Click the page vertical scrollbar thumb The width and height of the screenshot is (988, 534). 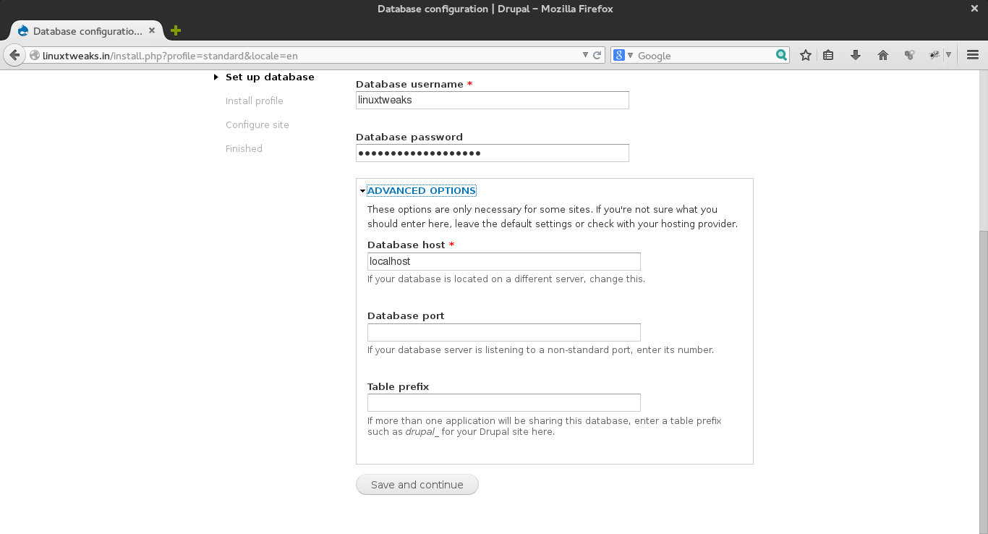pyautogui.click(x=984, y=382)
